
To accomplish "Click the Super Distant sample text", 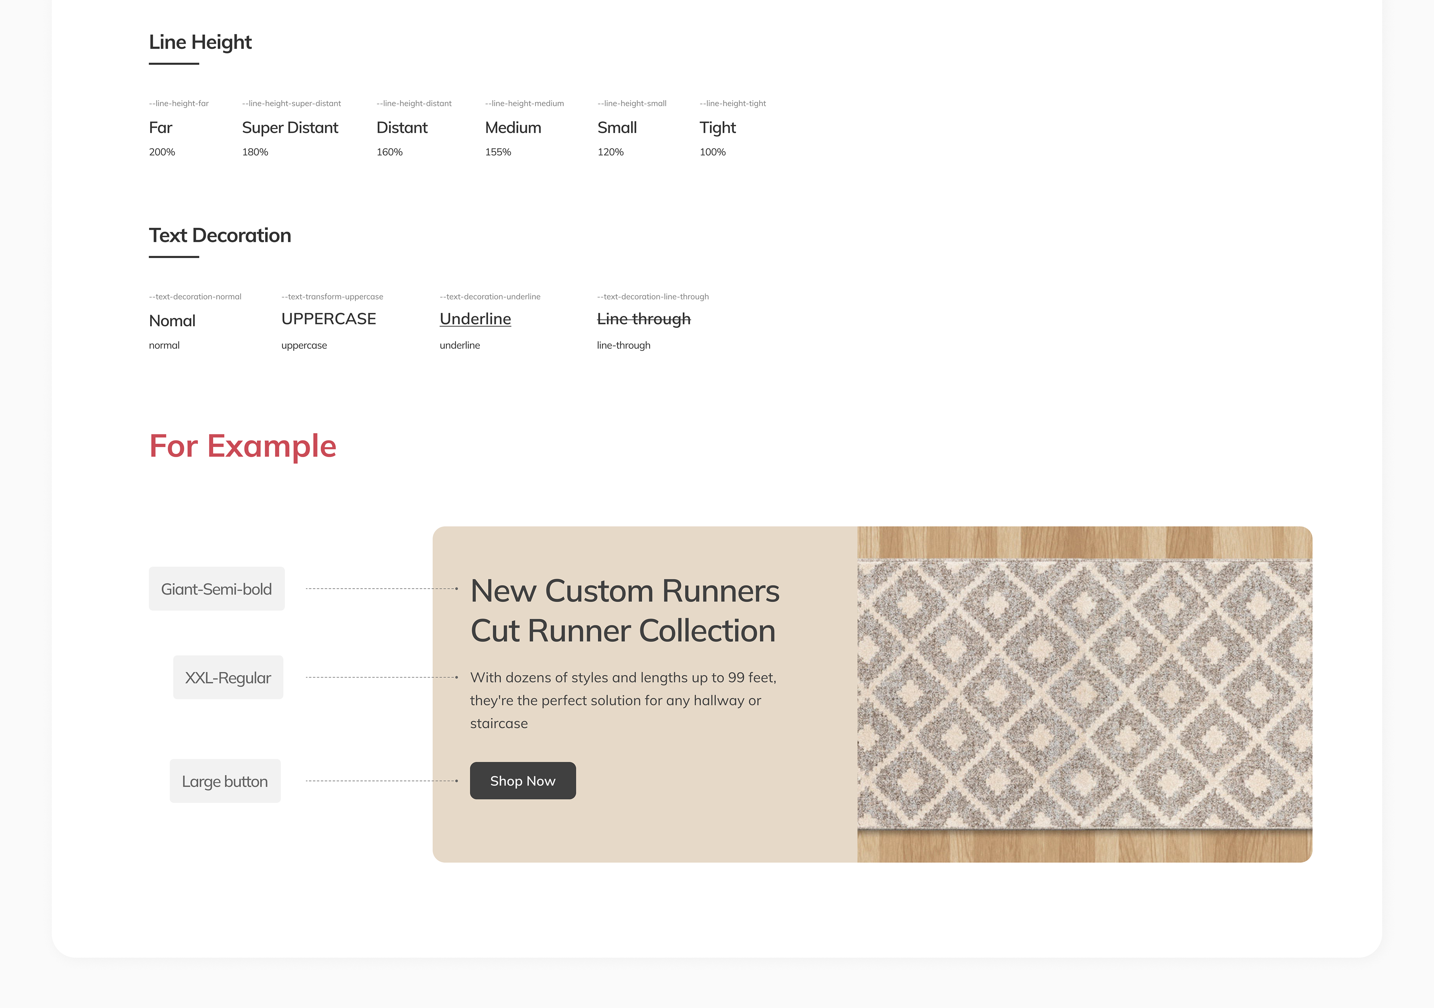I will point(290,128).
